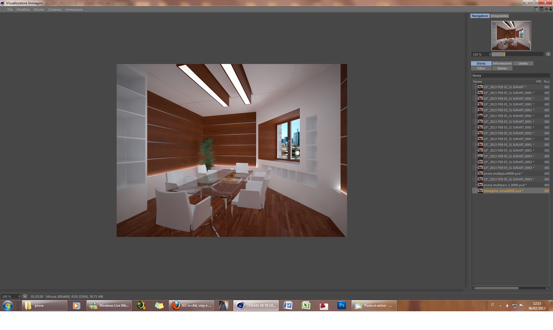This screenshot has width=553, height=330.
Task: Open Photoshop from the taskbar
Action: click(342, 306)
